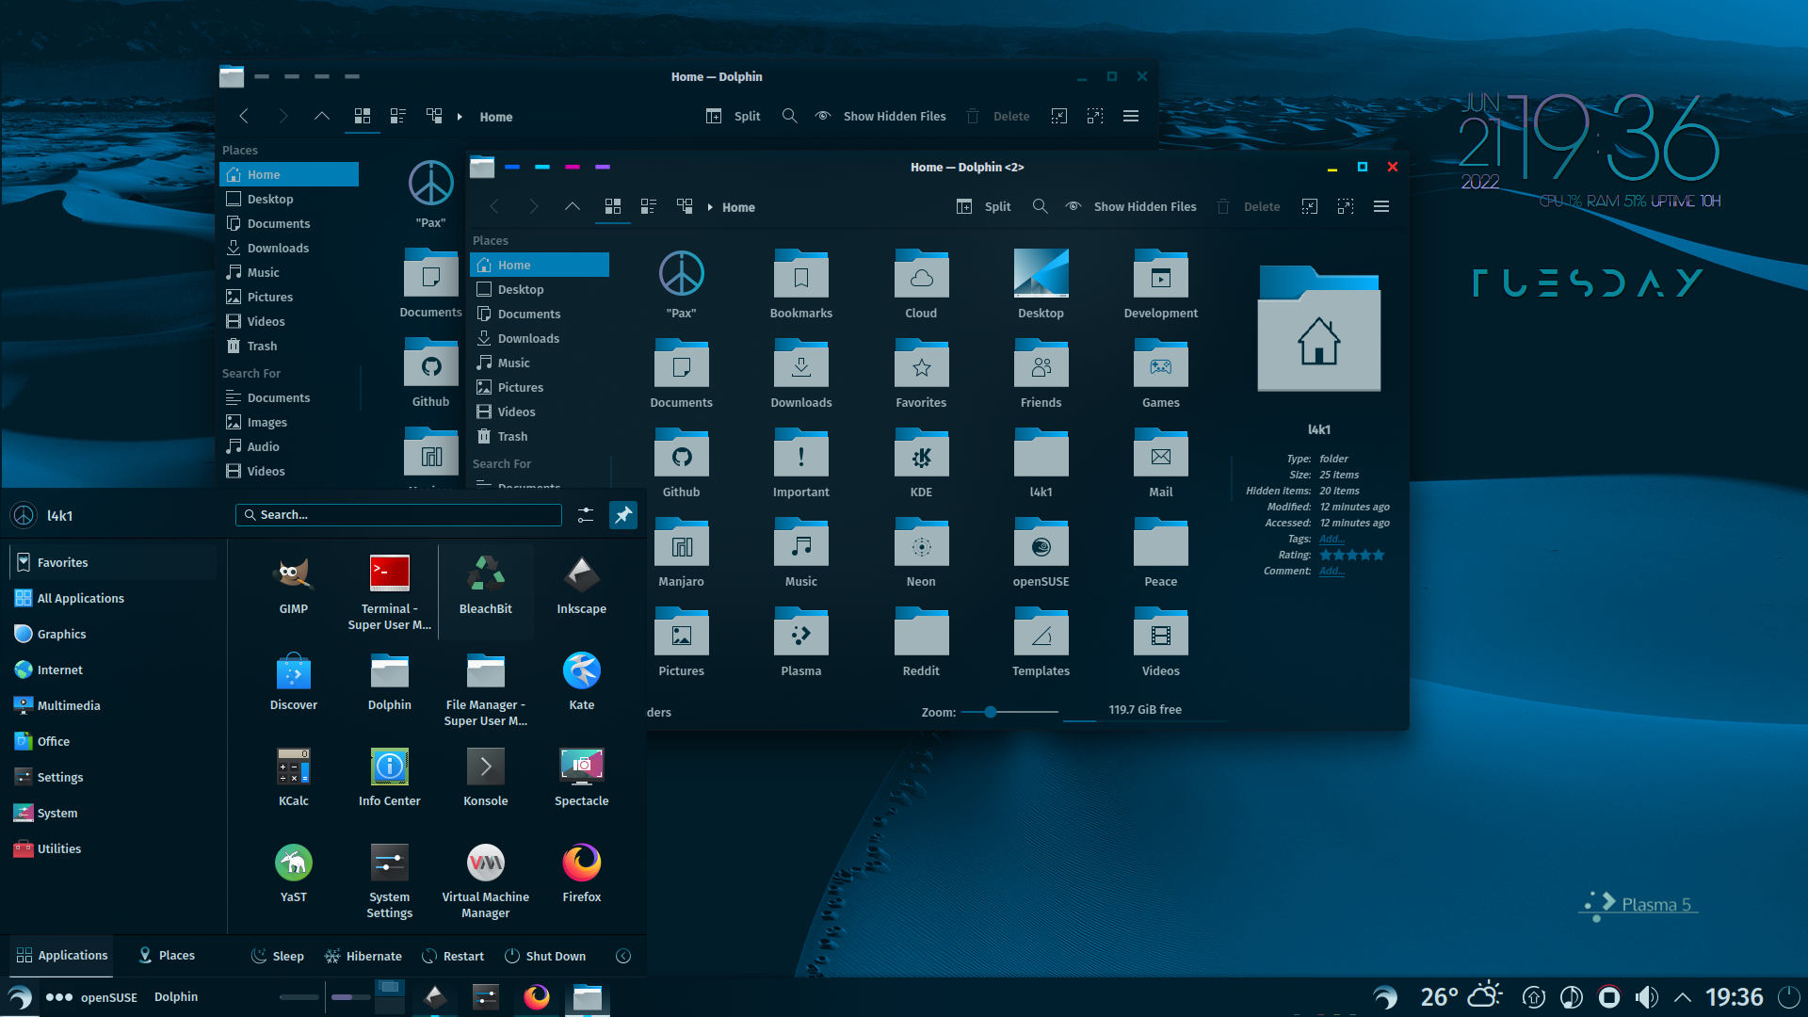Open Info Center application

tap(389, 777)
